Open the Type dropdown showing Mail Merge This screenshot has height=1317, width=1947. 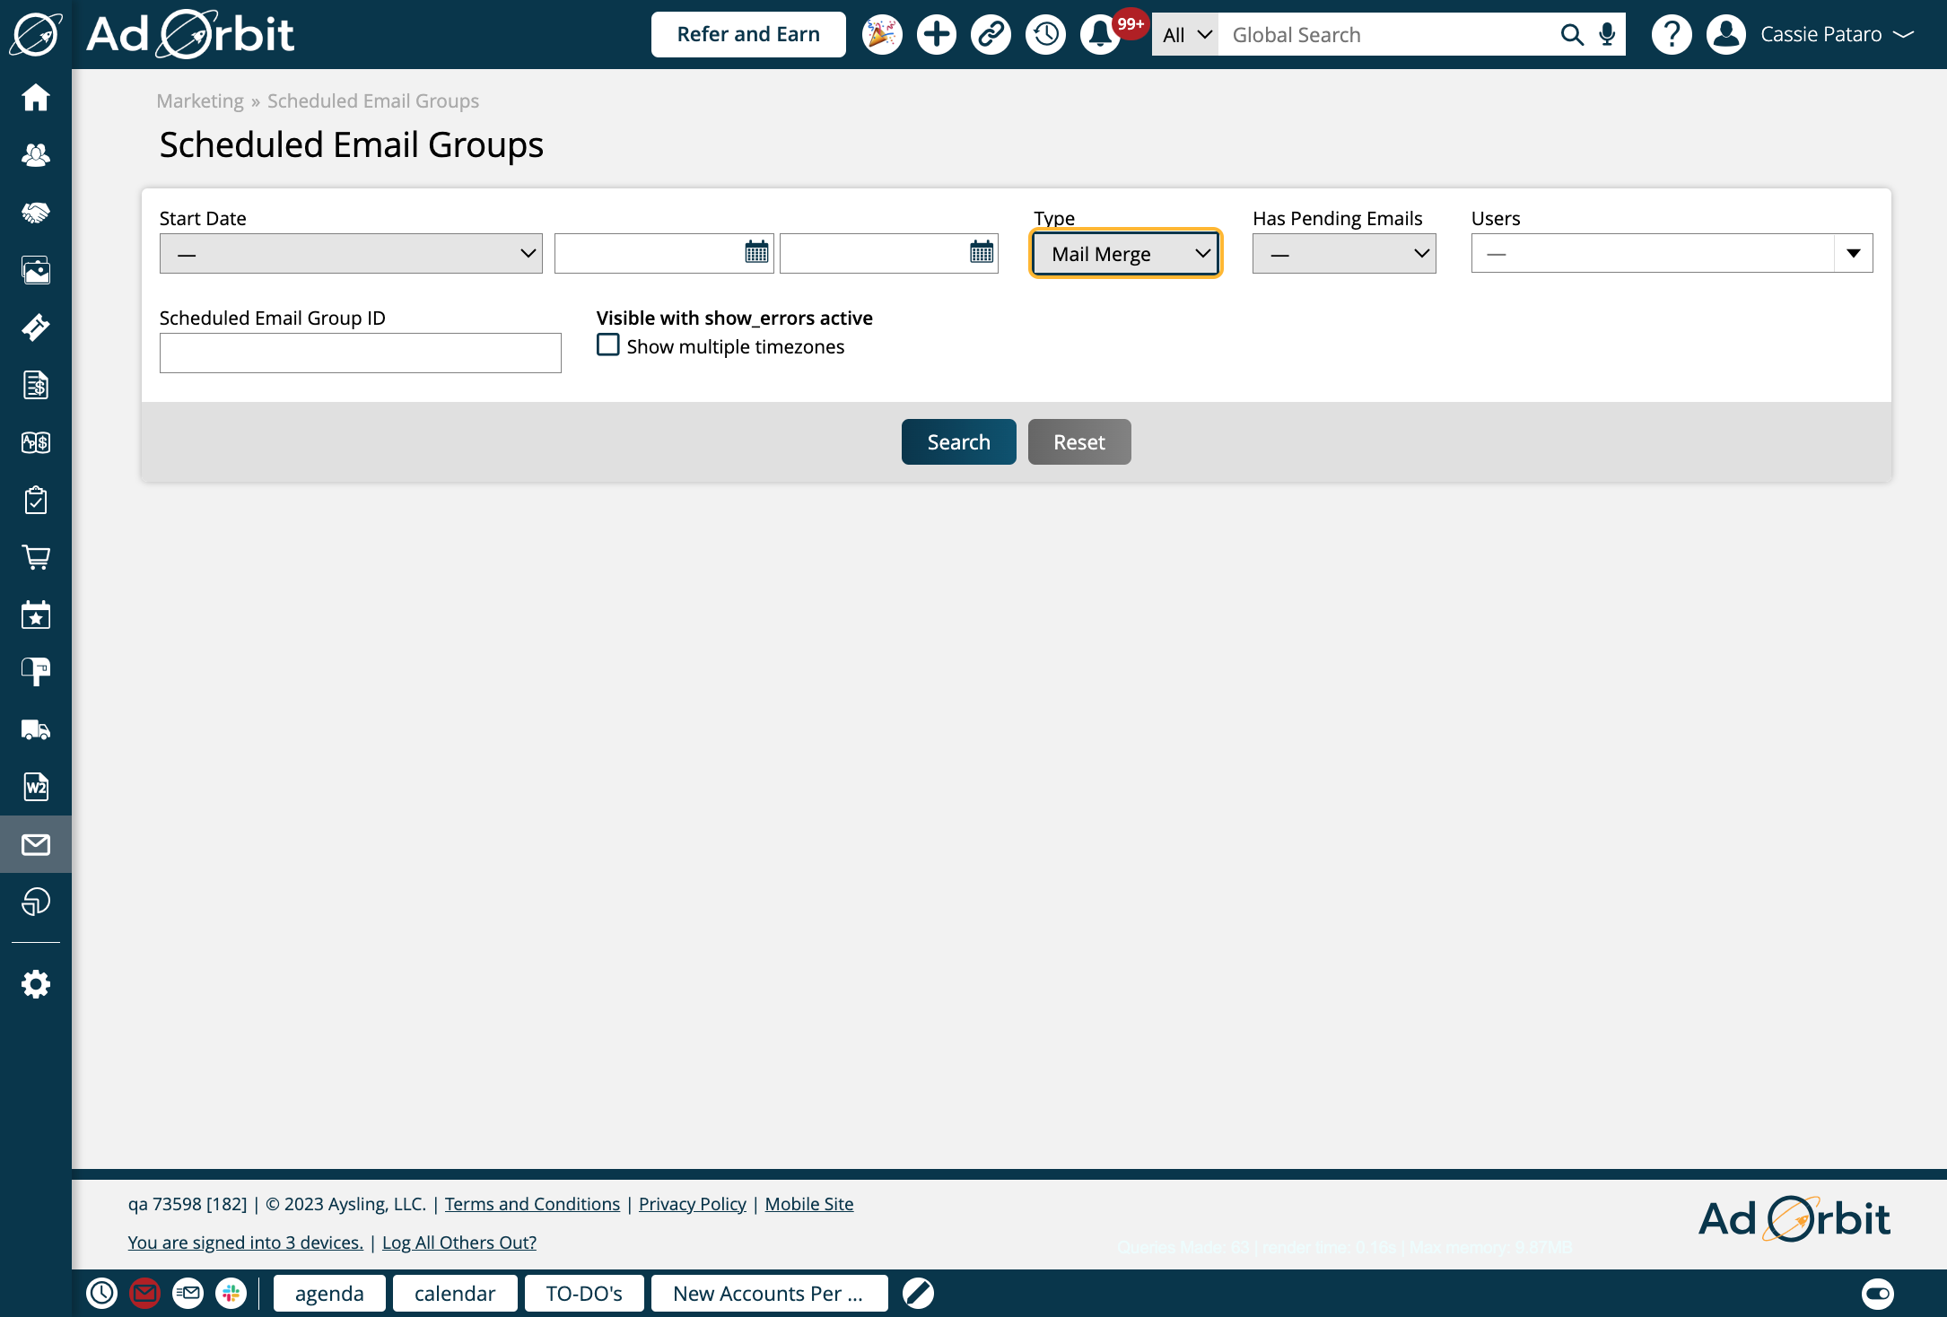(x=1124, y=253)
